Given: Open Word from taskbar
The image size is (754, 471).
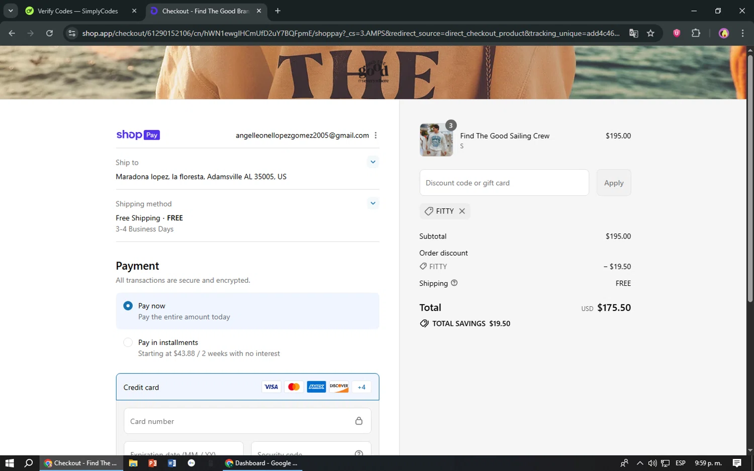Looking at the screenshot, I should [x=172, y=463].
